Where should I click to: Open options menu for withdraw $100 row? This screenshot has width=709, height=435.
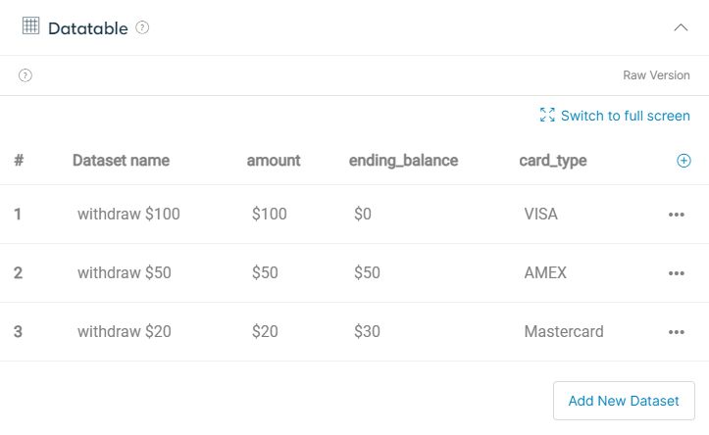[676, 215]
